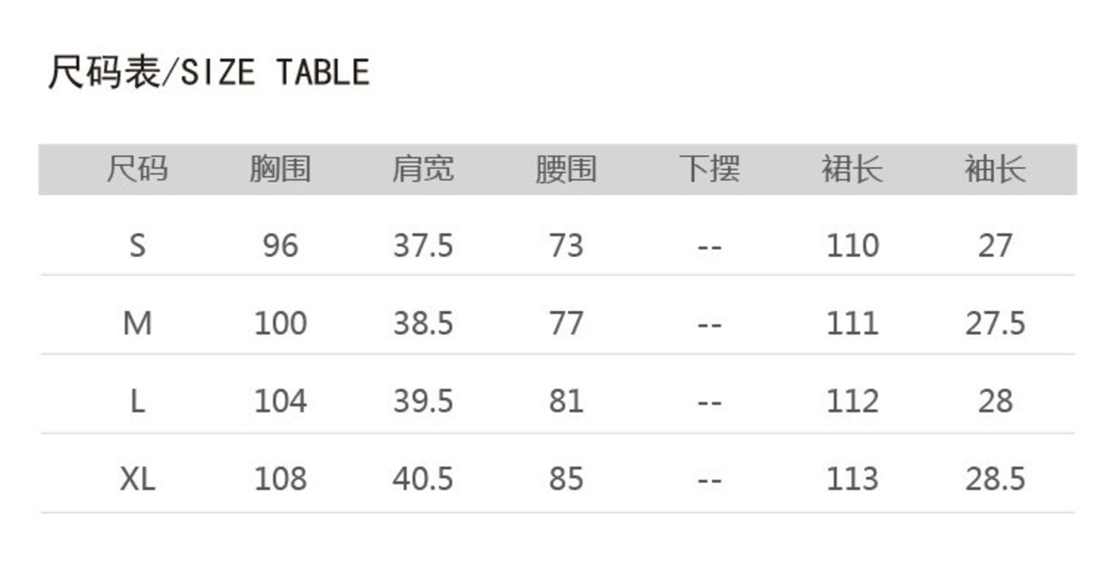Image resolution: width=1101 pixels, height=581 pixels.
Task: Click the bust value 96
Action: click(x=280, y=246)
